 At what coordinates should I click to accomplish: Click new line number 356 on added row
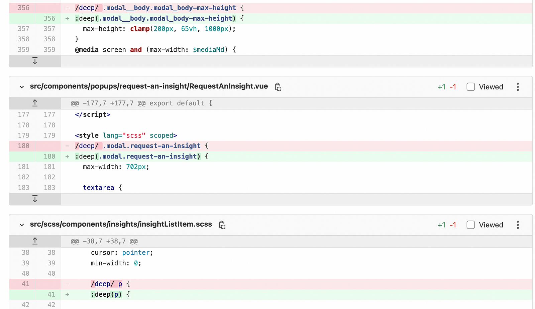tap(49, 18)
